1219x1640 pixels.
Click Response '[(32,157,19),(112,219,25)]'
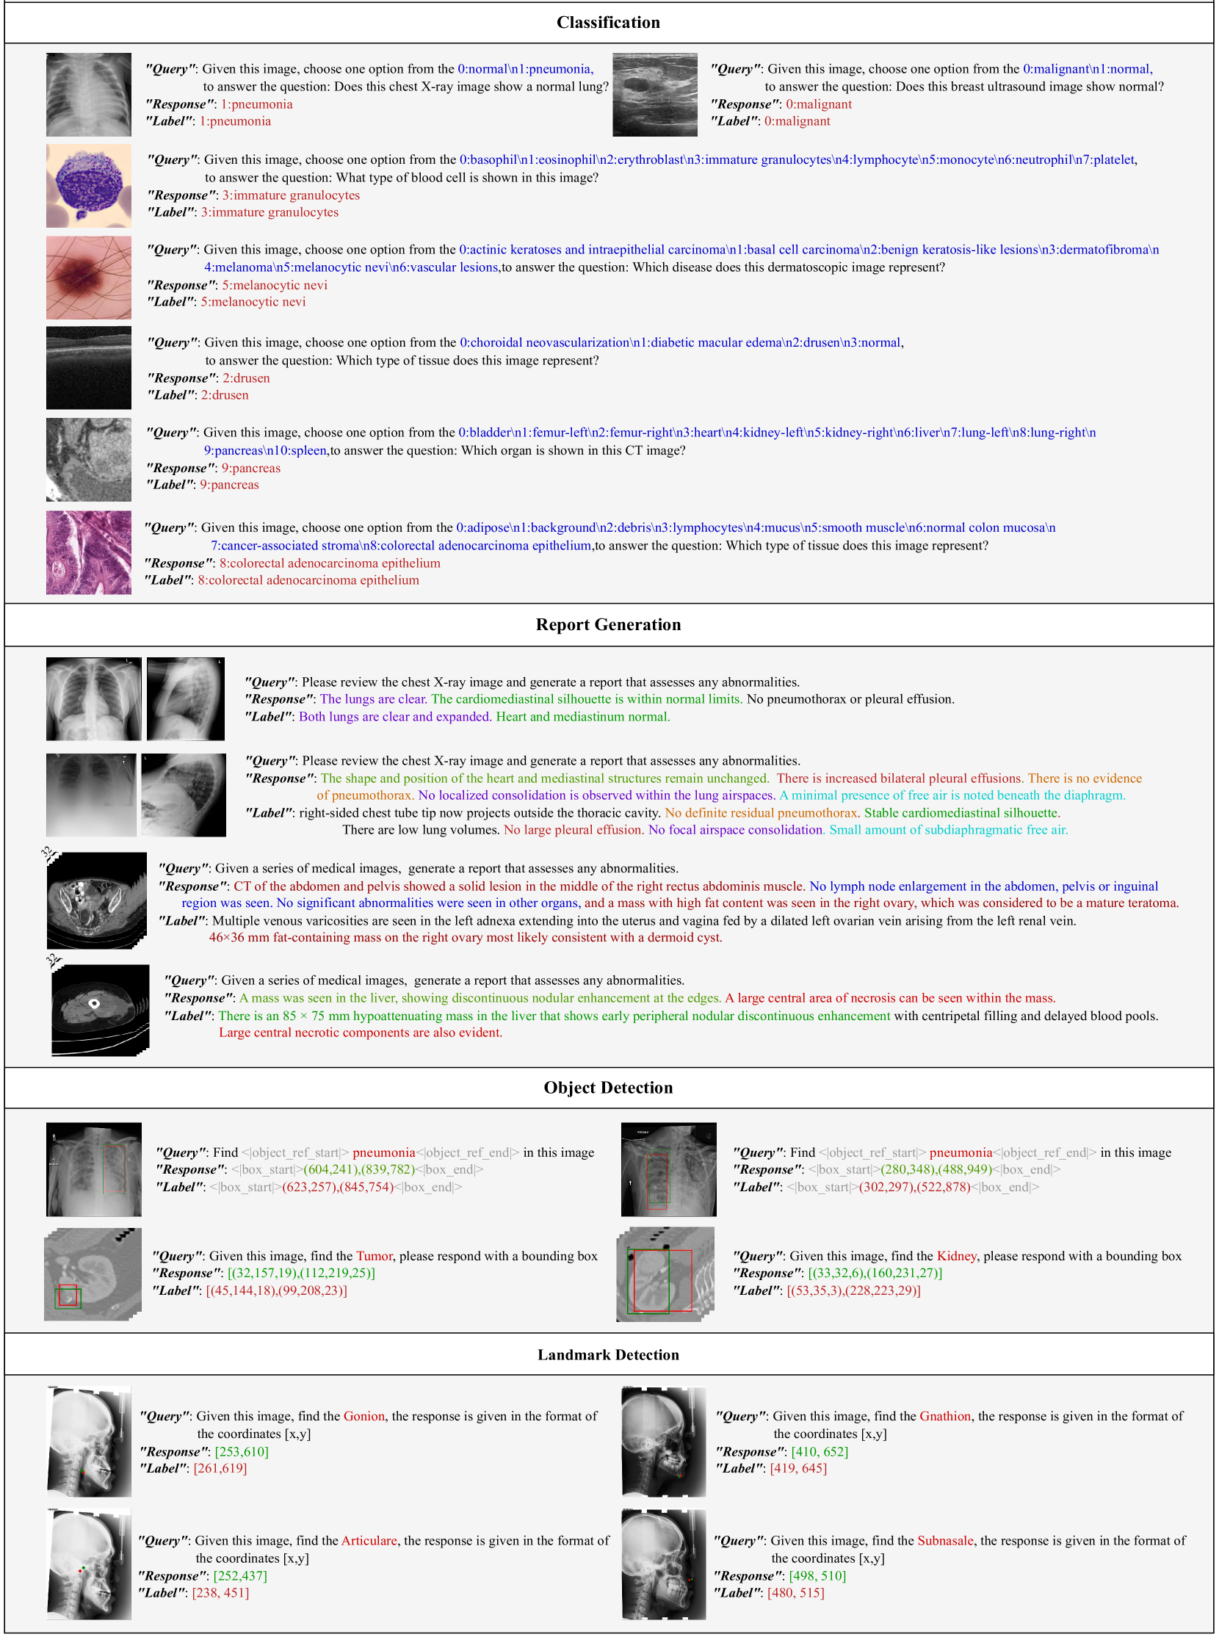pyautogui.click(x=302, y=1274)
